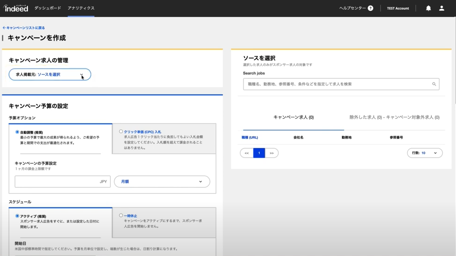Viewport: 456px width, 256px height.
Task: Go to next page with >> button
Action: pos(272,153)
